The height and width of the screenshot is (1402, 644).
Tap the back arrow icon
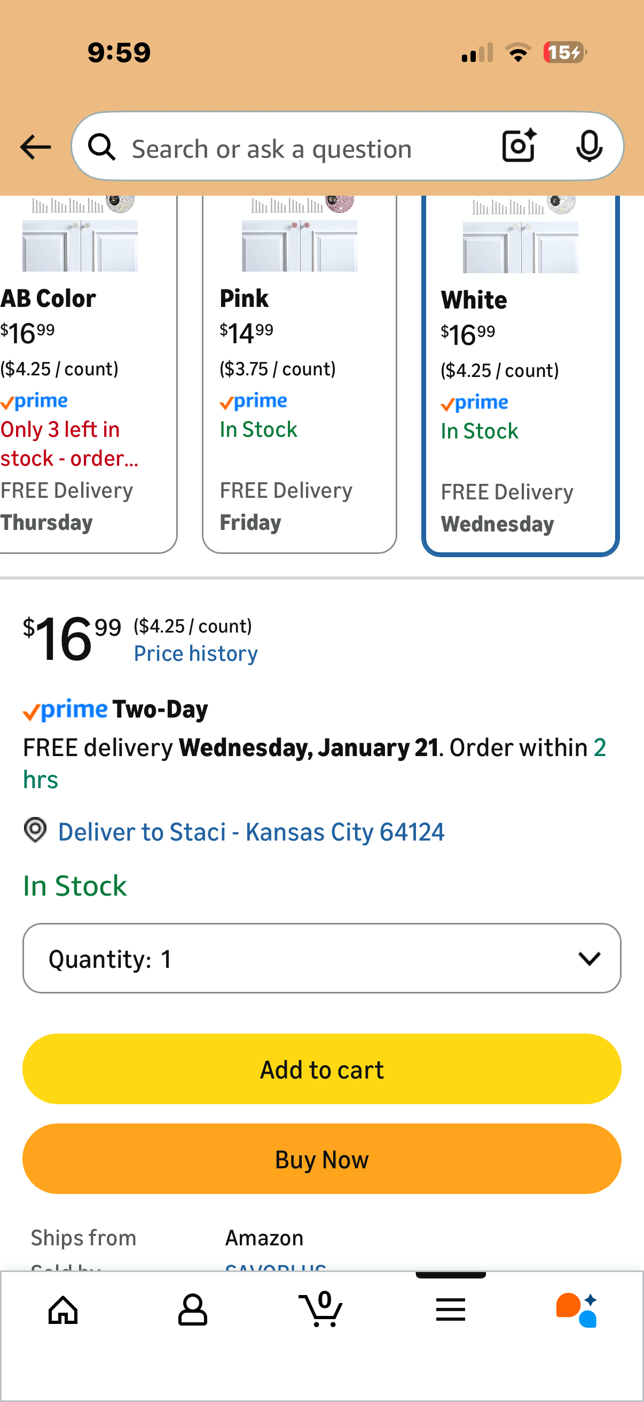pos(35,148)
